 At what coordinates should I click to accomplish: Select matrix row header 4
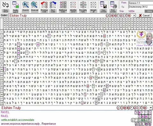pos(2,44)
